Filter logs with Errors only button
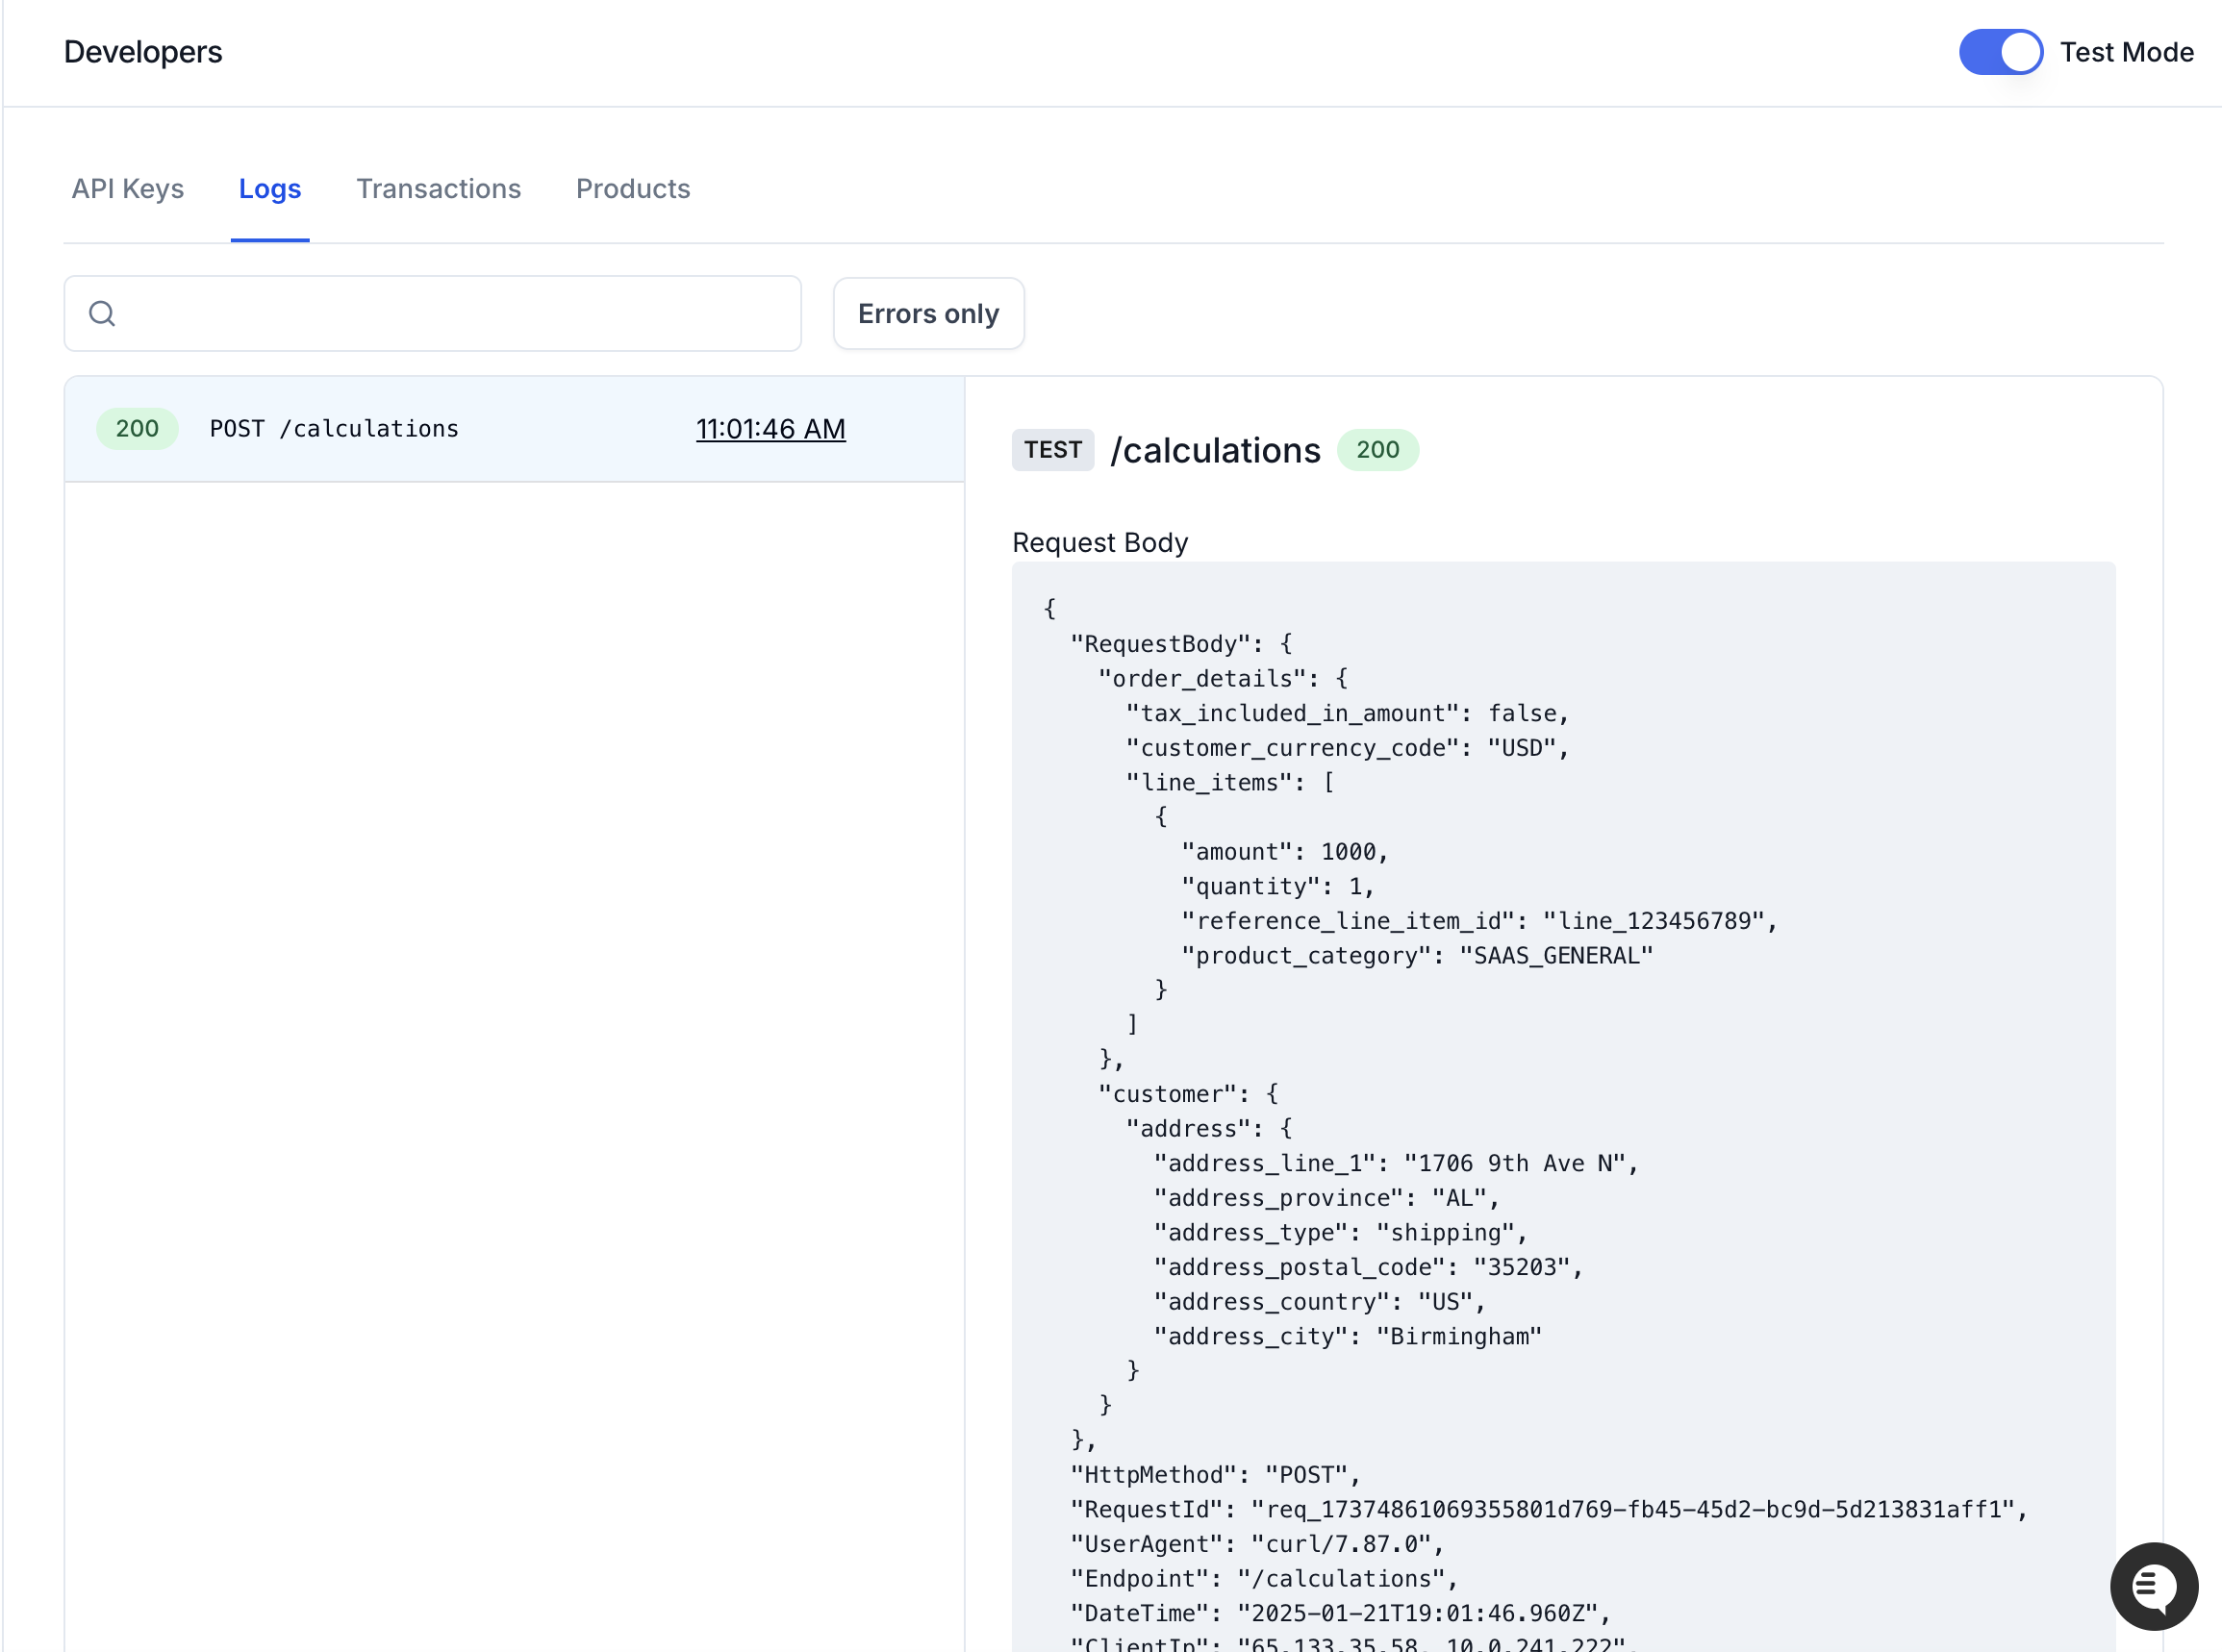The height and width of the screenshot is (1652, 2222). click(928, 314)
